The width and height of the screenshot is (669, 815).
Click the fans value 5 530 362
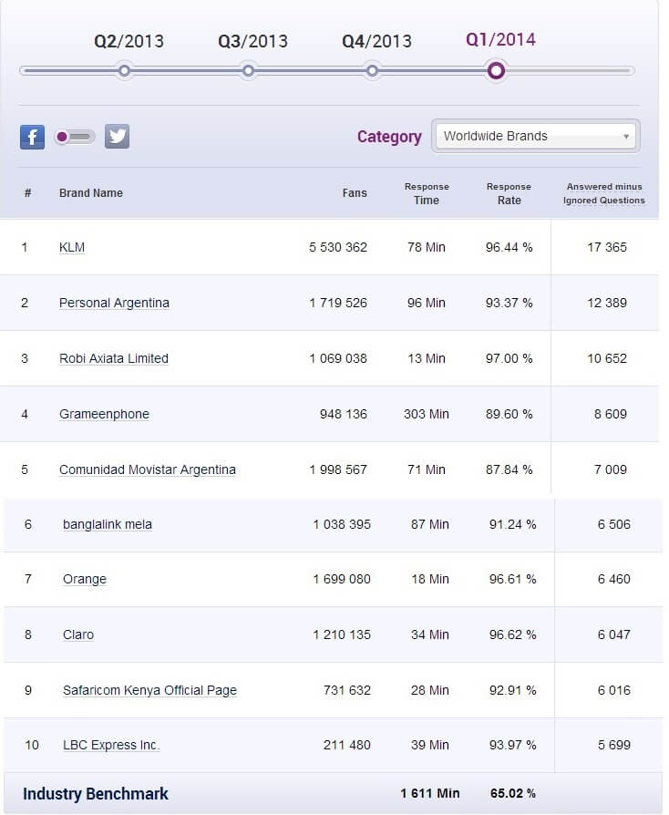pos(338,247)
